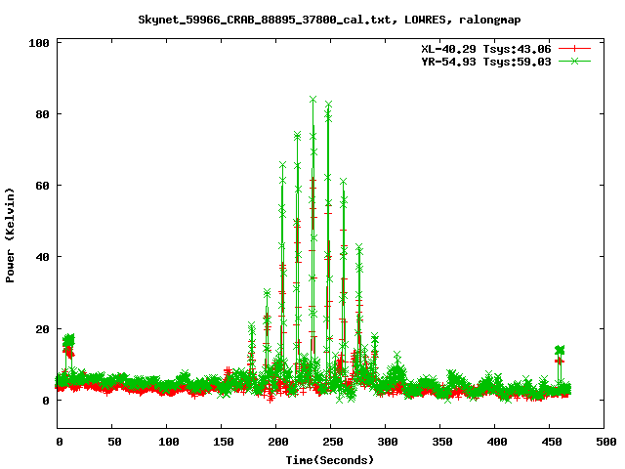The image size is (625, 469).
Task: Click the y-axis tick label 60
Action: [42, 186]
